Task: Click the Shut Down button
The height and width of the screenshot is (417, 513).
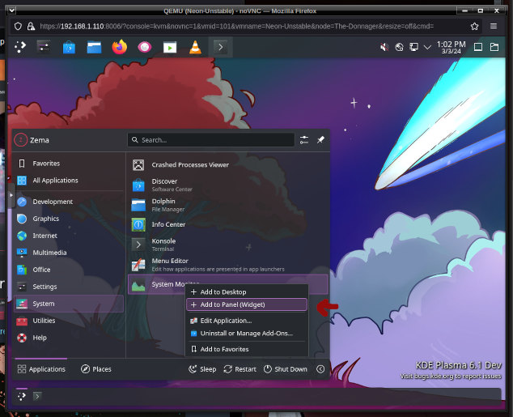Action: point(286,369)
